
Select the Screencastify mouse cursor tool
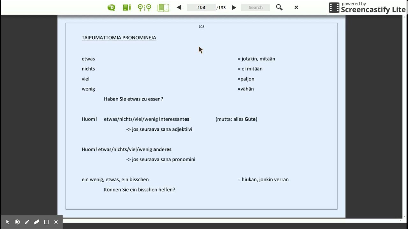coord(8,222)
